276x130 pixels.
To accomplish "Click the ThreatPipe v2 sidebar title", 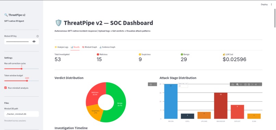I will tap(15, 15).
